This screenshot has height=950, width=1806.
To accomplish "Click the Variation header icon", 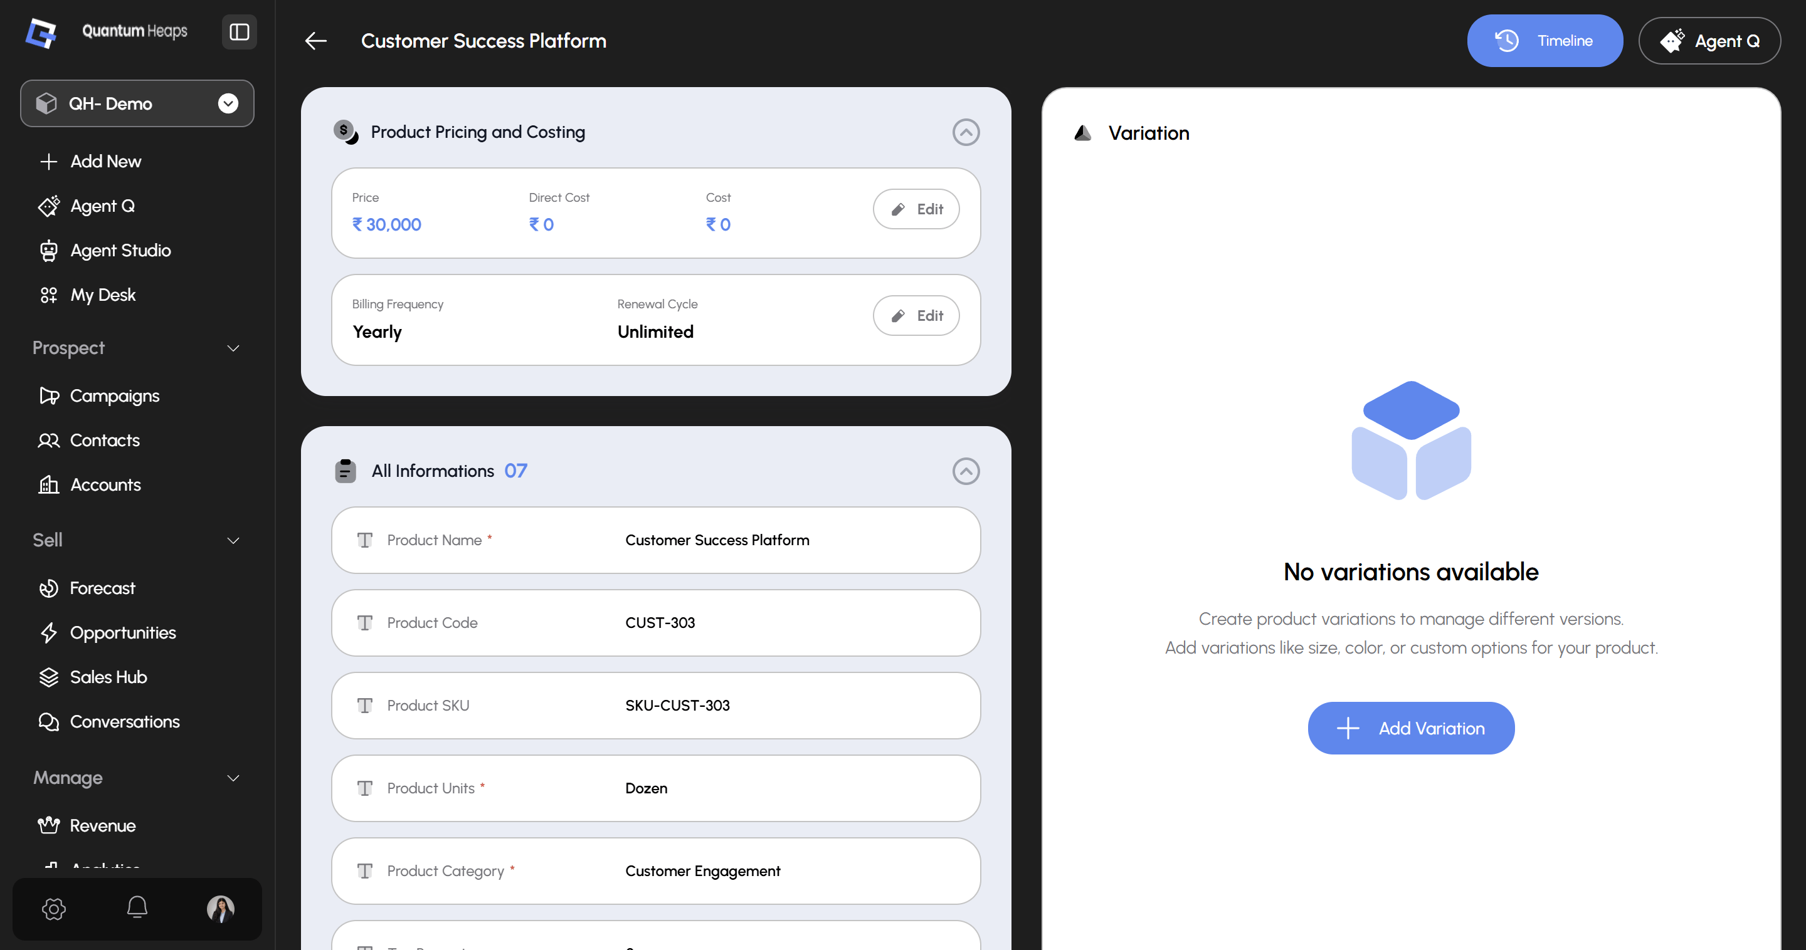I will (1082, 133).
